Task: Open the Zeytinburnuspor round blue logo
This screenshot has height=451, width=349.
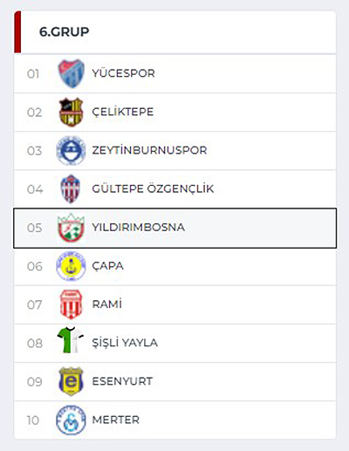Action: (71, 151)
